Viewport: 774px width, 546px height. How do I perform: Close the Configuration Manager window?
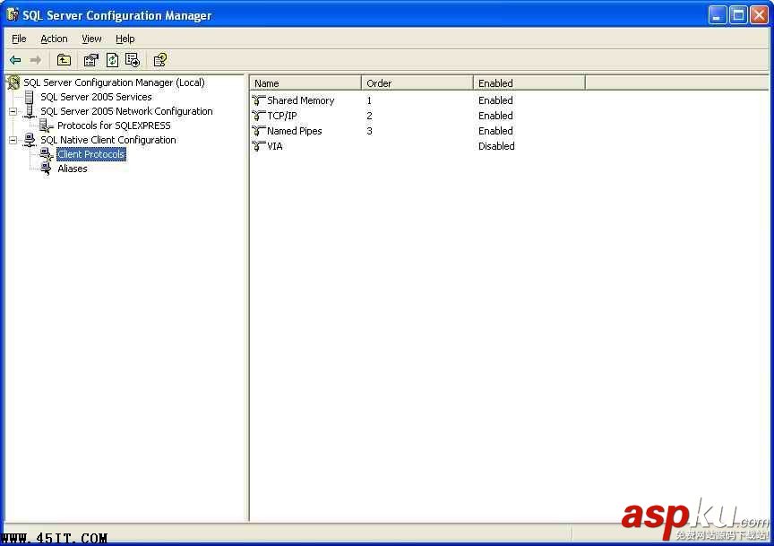759,15
